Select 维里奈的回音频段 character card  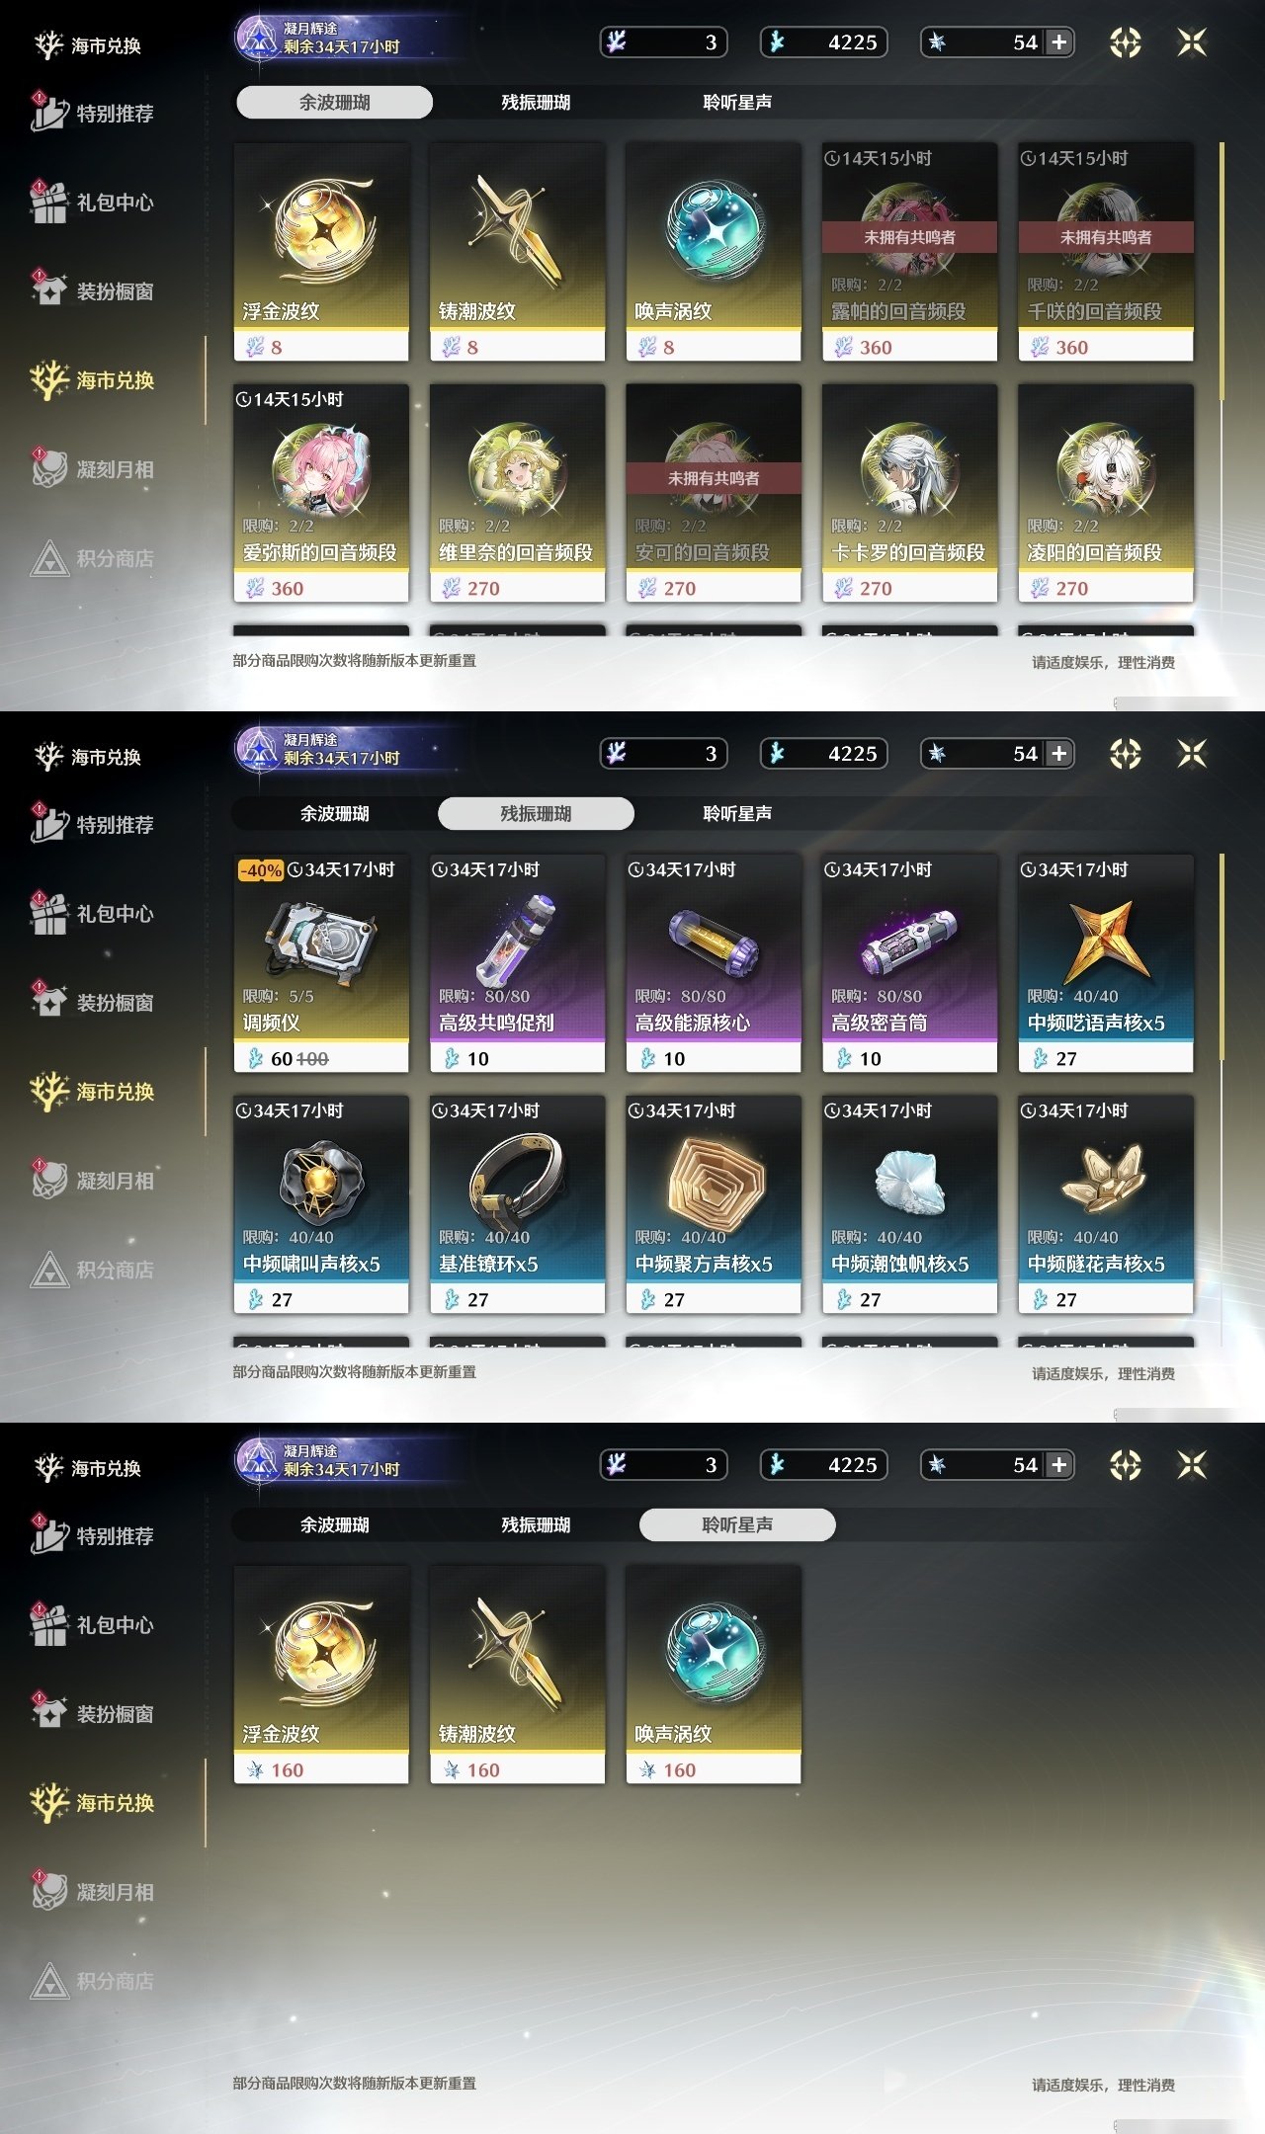click(517, 493)
